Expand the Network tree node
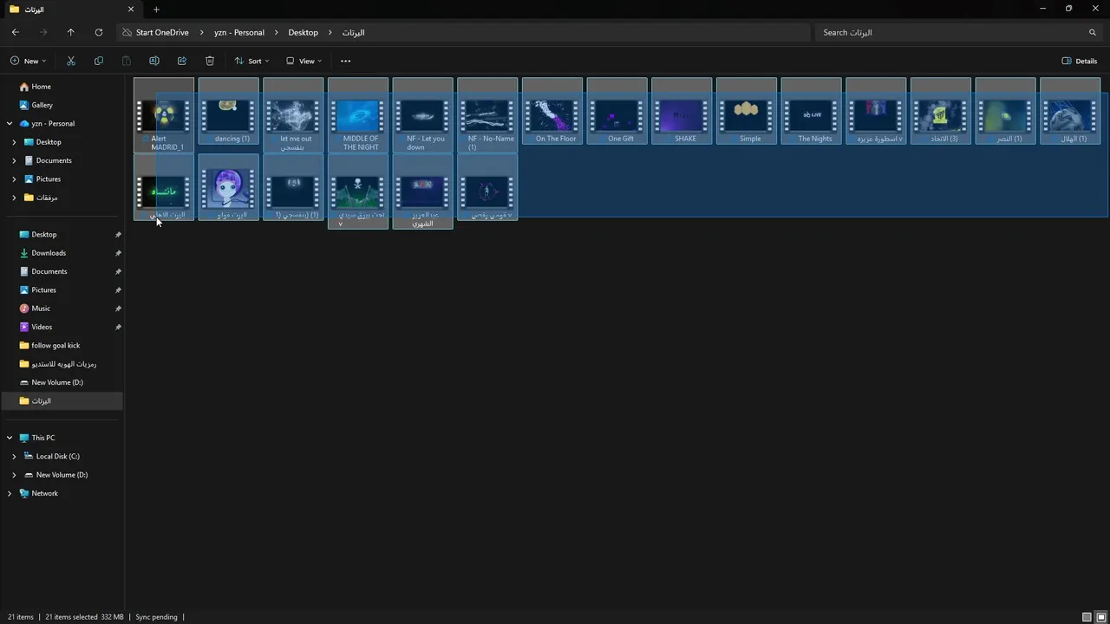Image resolution: width=1110 pixels, height=624 pixels. (10, 493)
